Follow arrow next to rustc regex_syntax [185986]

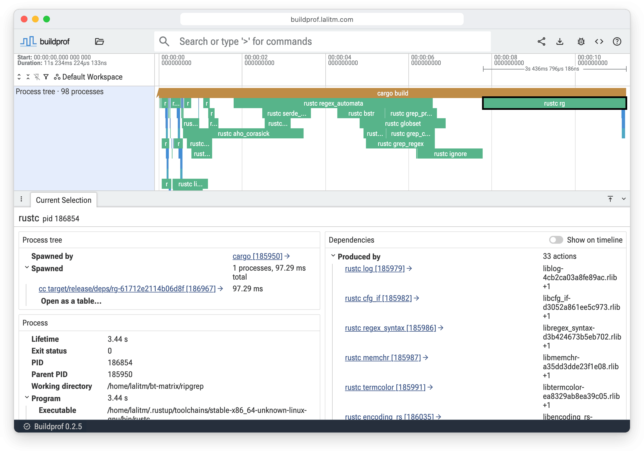(x=441, y=328)
